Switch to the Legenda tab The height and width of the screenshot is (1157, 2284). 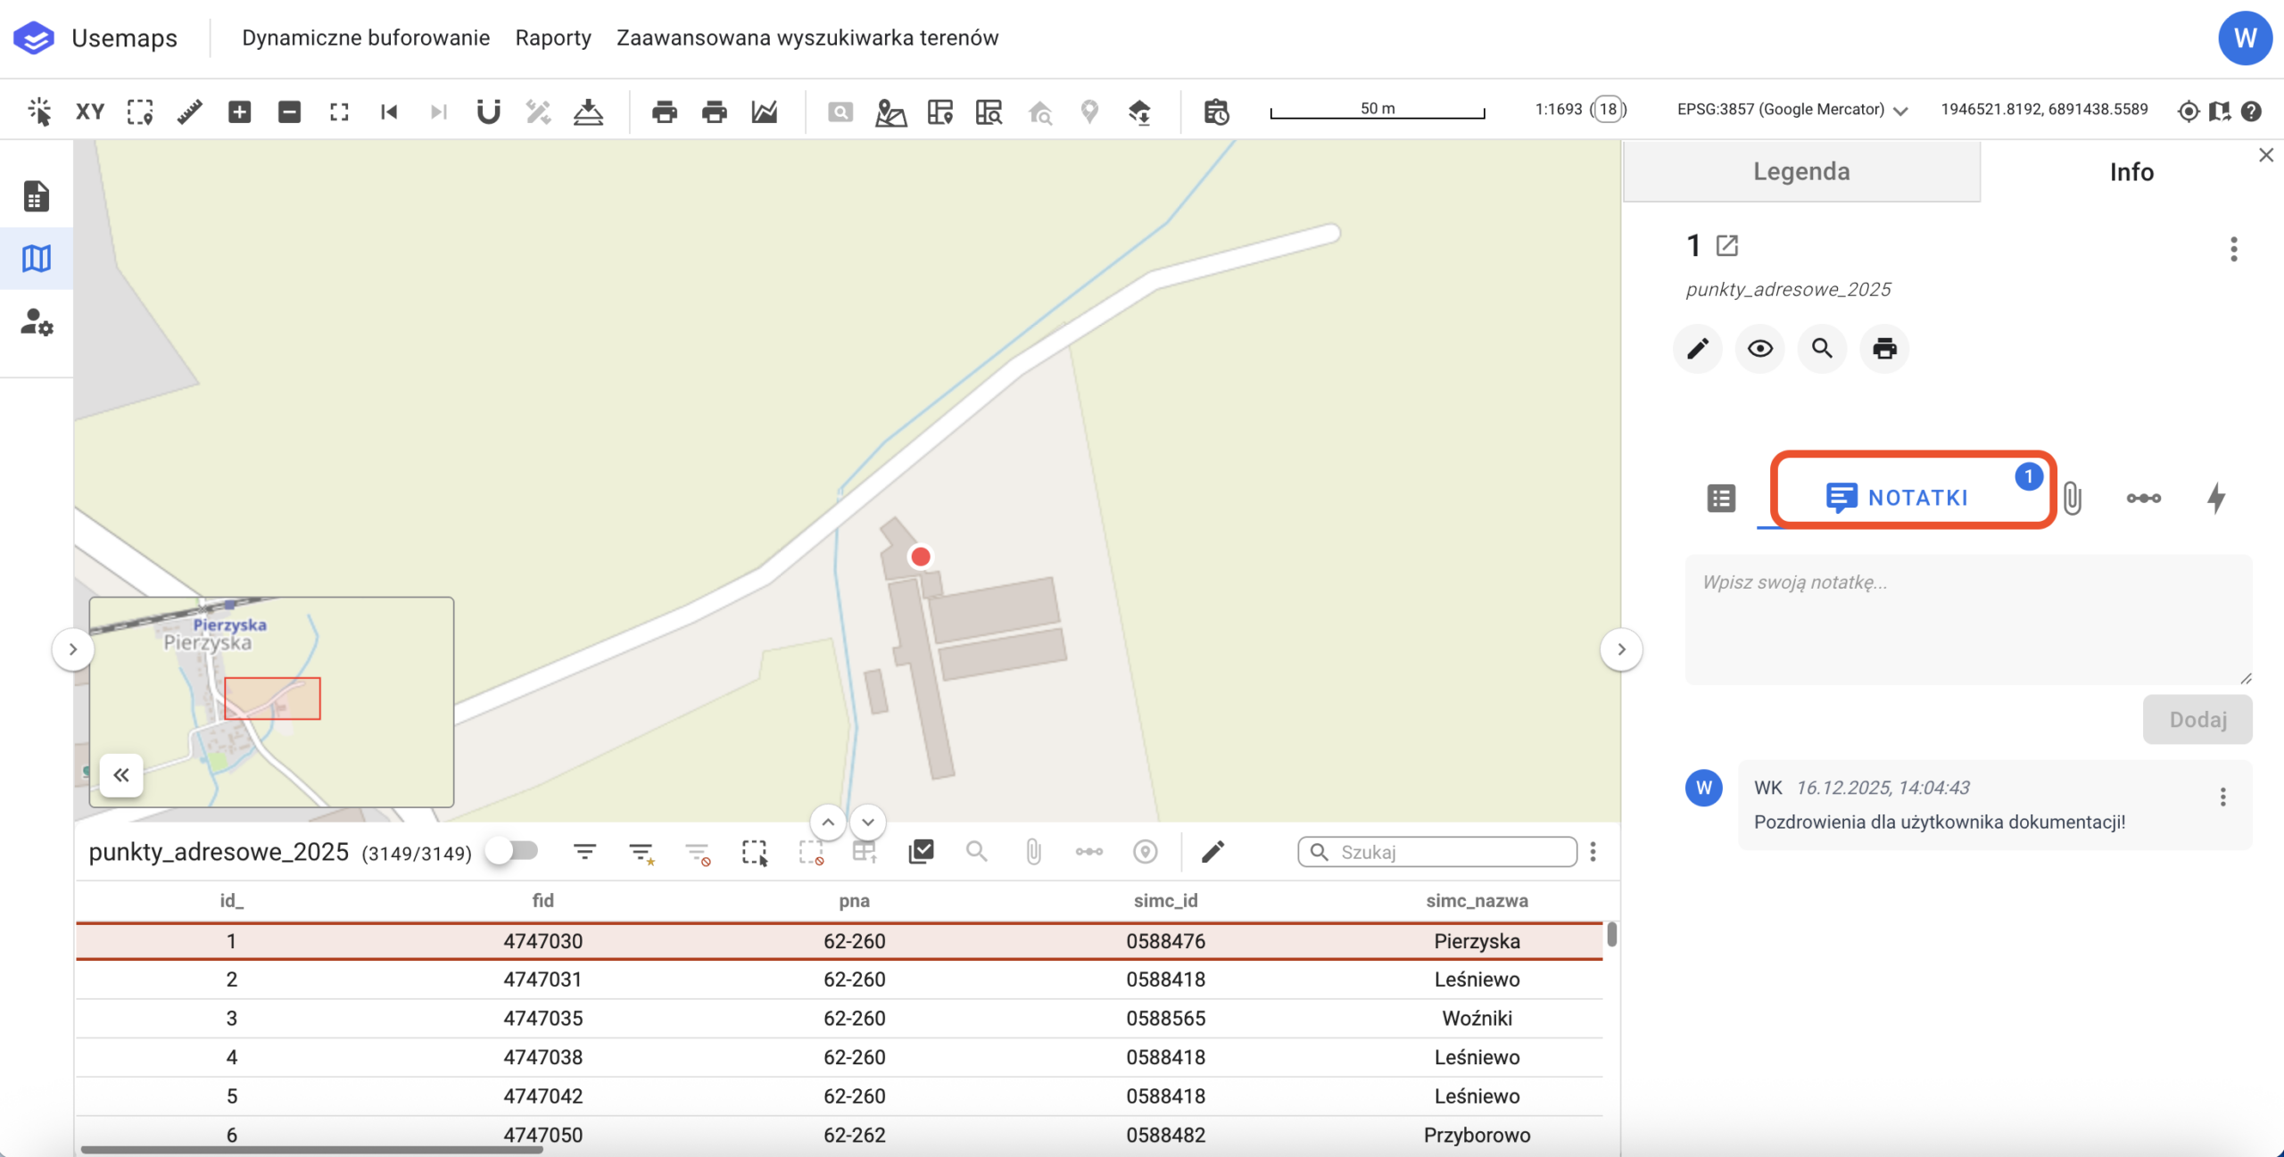[1801, 171]
